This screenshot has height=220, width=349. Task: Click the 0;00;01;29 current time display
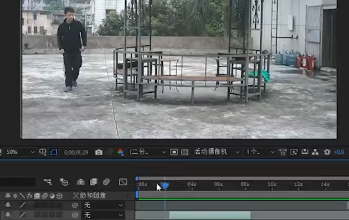pyautogui.click(x=76, y=153)
